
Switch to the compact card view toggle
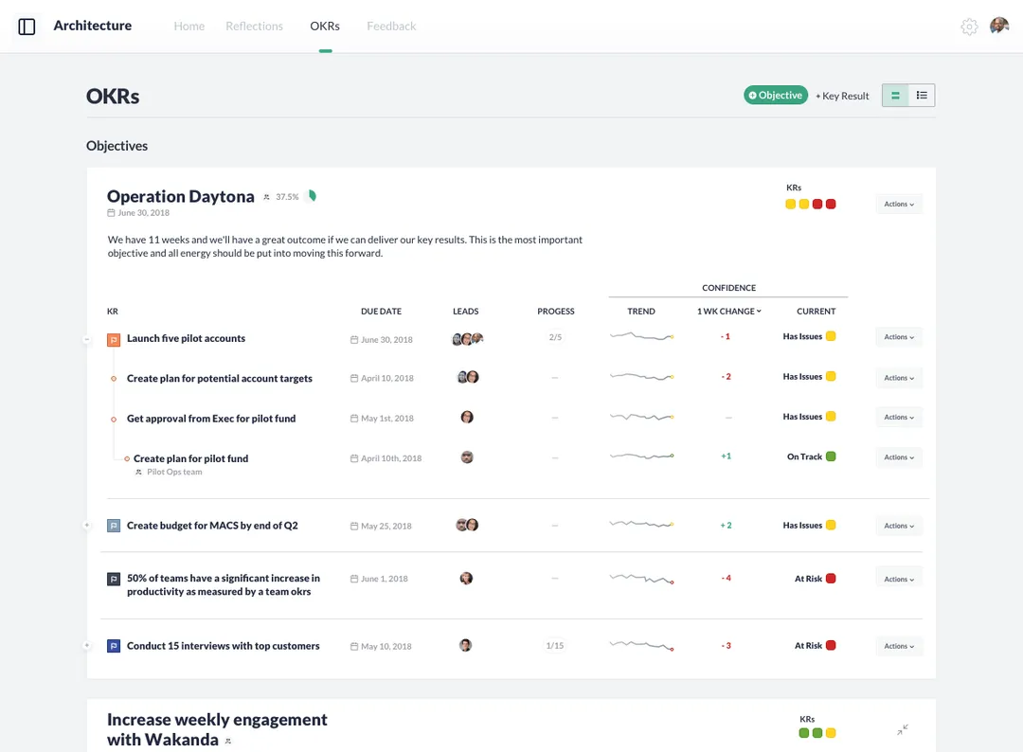tap(895, 96)
